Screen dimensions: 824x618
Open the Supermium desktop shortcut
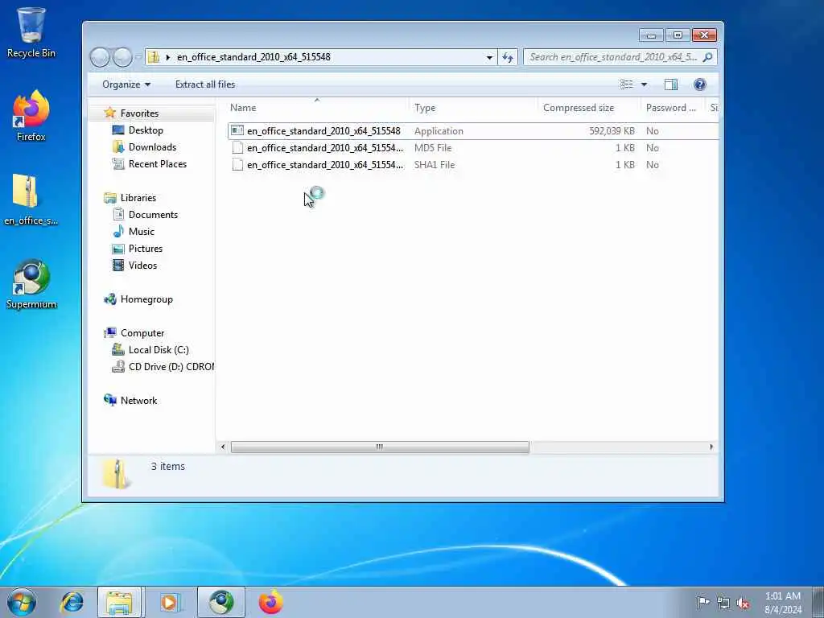tap(31, 284)
